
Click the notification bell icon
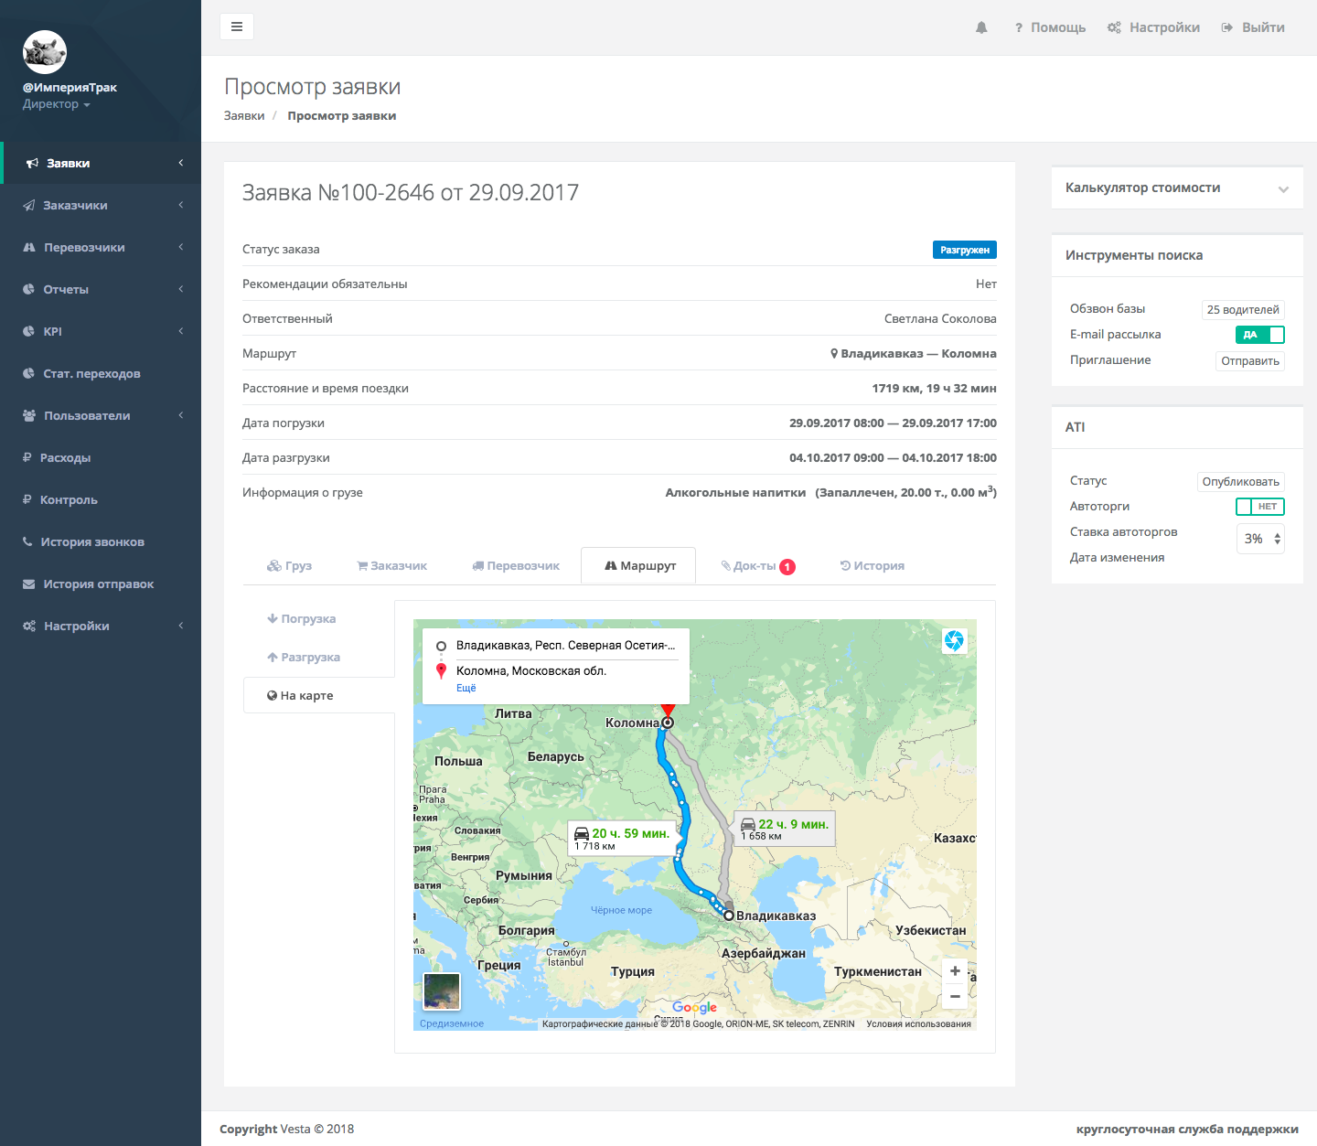pyautogui.click(x=981, y=27)
